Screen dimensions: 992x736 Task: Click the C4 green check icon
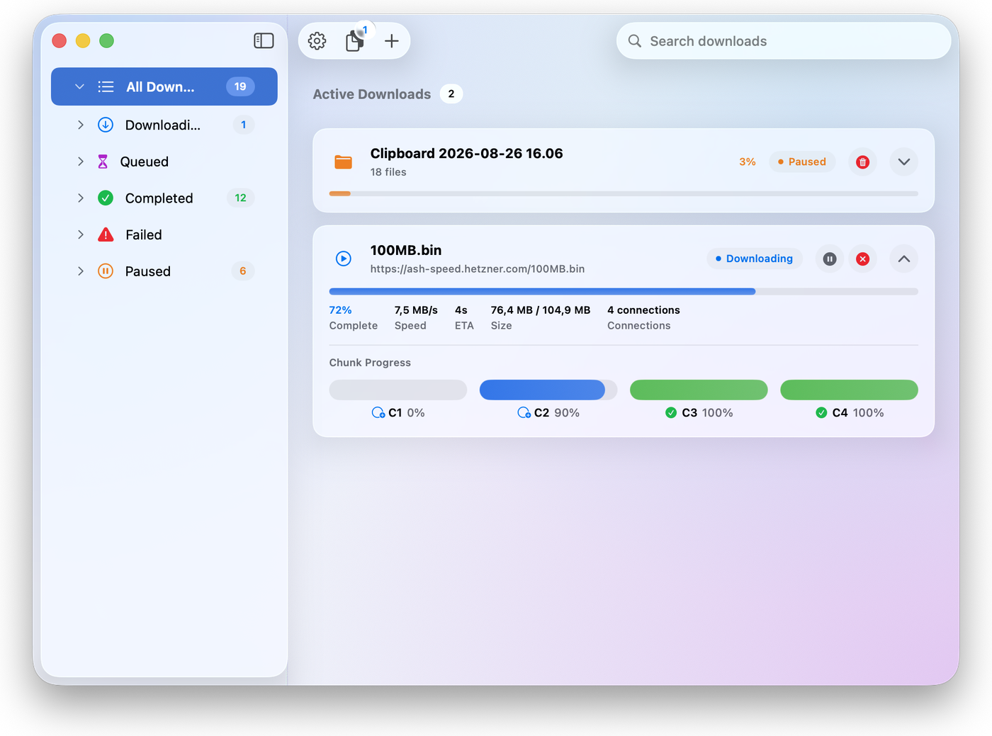tap(821, 413)
